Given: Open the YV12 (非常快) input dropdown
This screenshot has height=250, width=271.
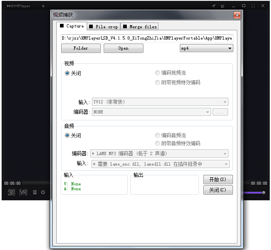Looking at the screenshot, I should pyautogui.click(x=160, y=102).
